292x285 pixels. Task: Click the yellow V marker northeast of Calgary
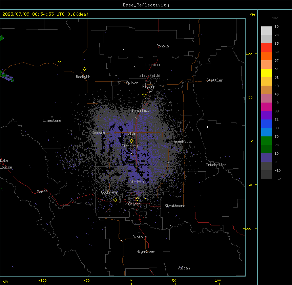point(145,198)
